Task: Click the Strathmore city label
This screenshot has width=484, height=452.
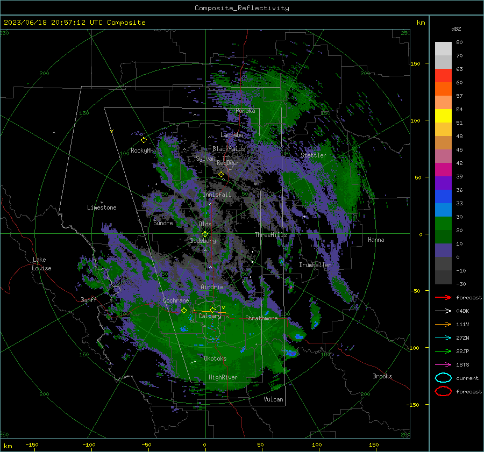Action: pos(261,318)
